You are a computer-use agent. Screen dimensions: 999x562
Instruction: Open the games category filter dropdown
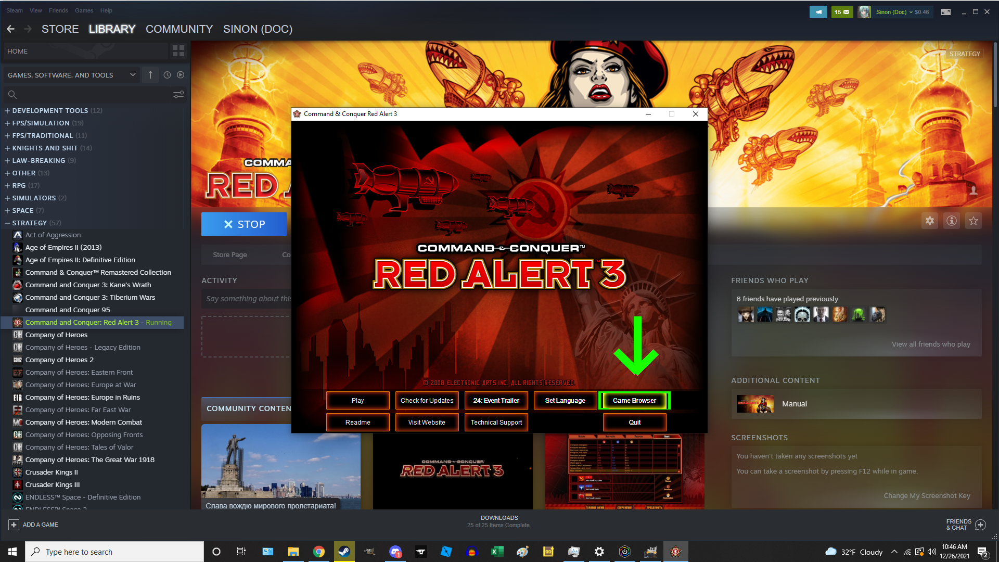click(x=71, y=75)
